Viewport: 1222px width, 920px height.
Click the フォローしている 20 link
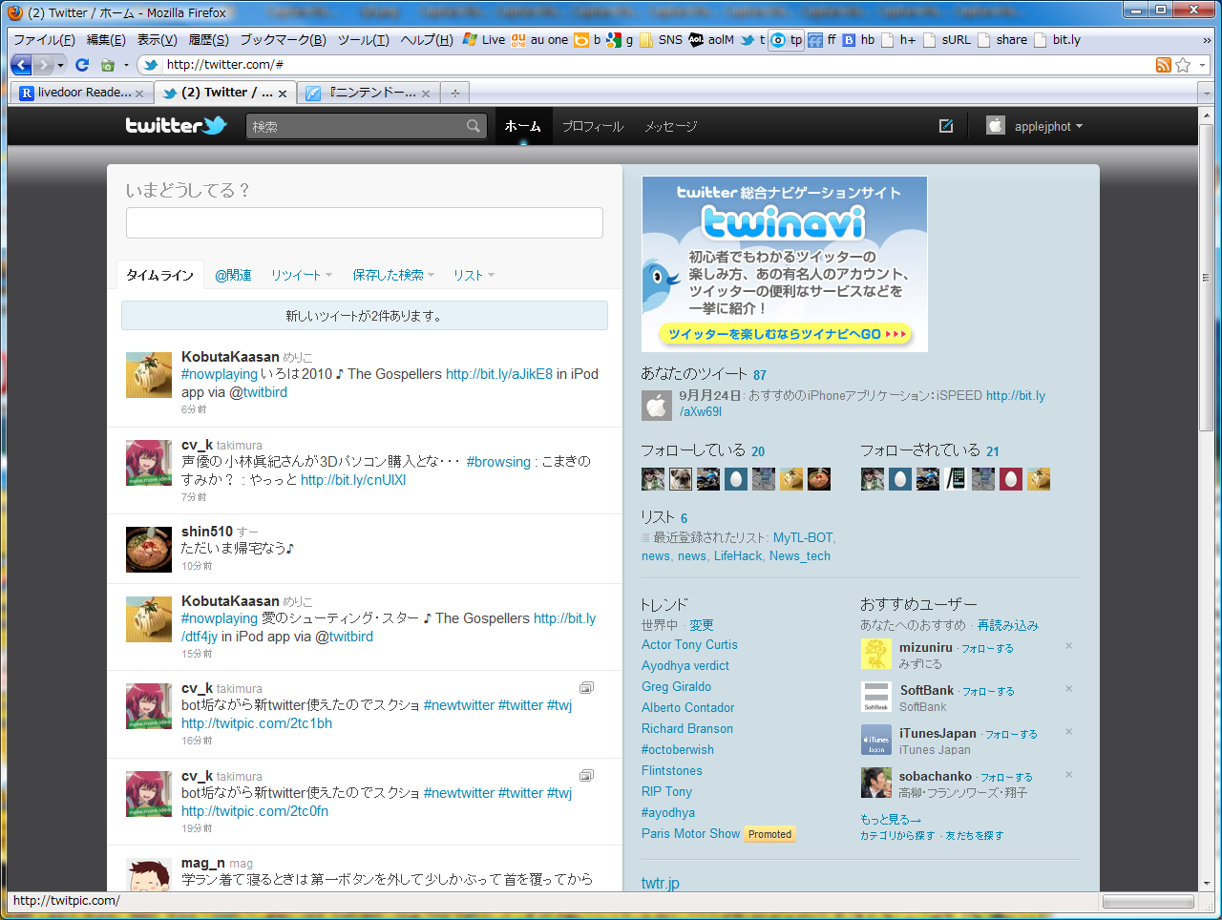[703, 450]
